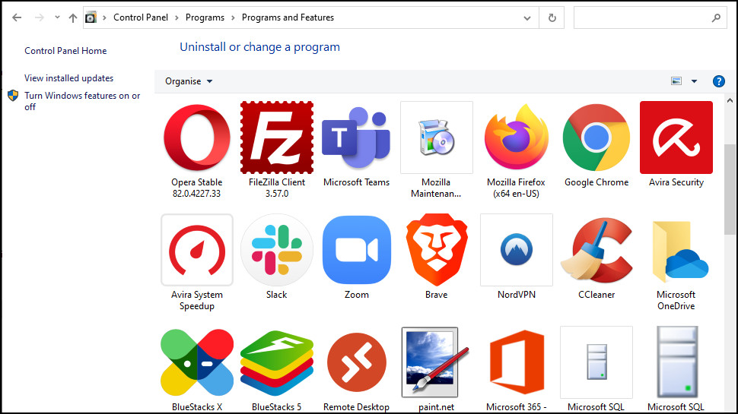Click the 'Uninstall or change a program' heading
738x414 pixels.
[x=259, y=47]
